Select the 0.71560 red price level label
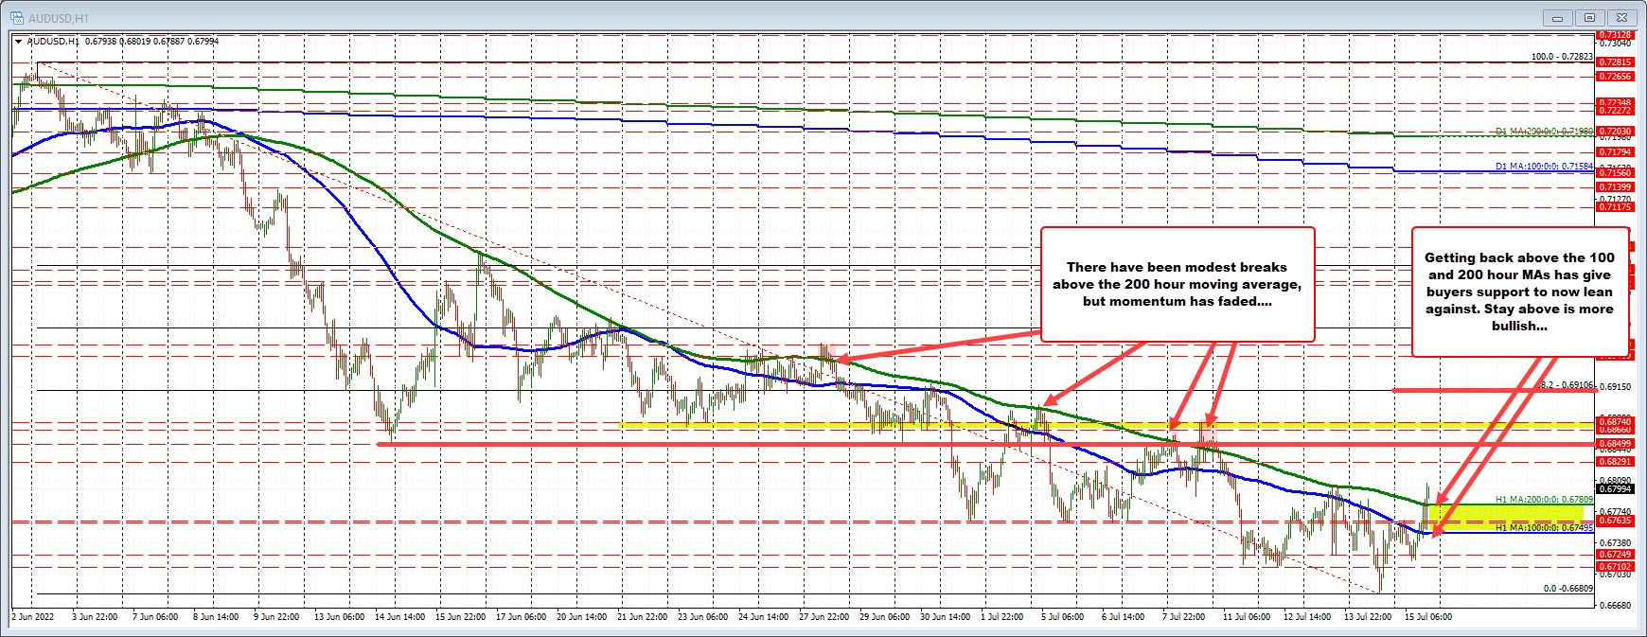1647x637 pixels. (1614, 173)
